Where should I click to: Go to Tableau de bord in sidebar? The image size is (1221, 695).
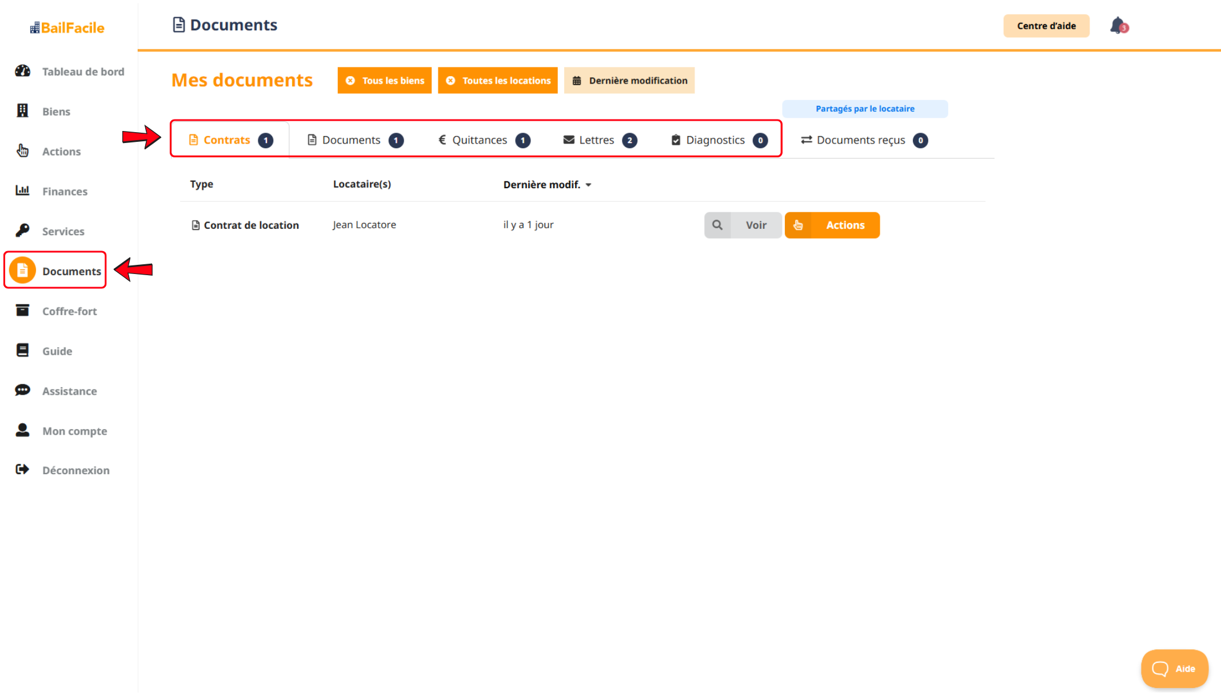point(83,72)
